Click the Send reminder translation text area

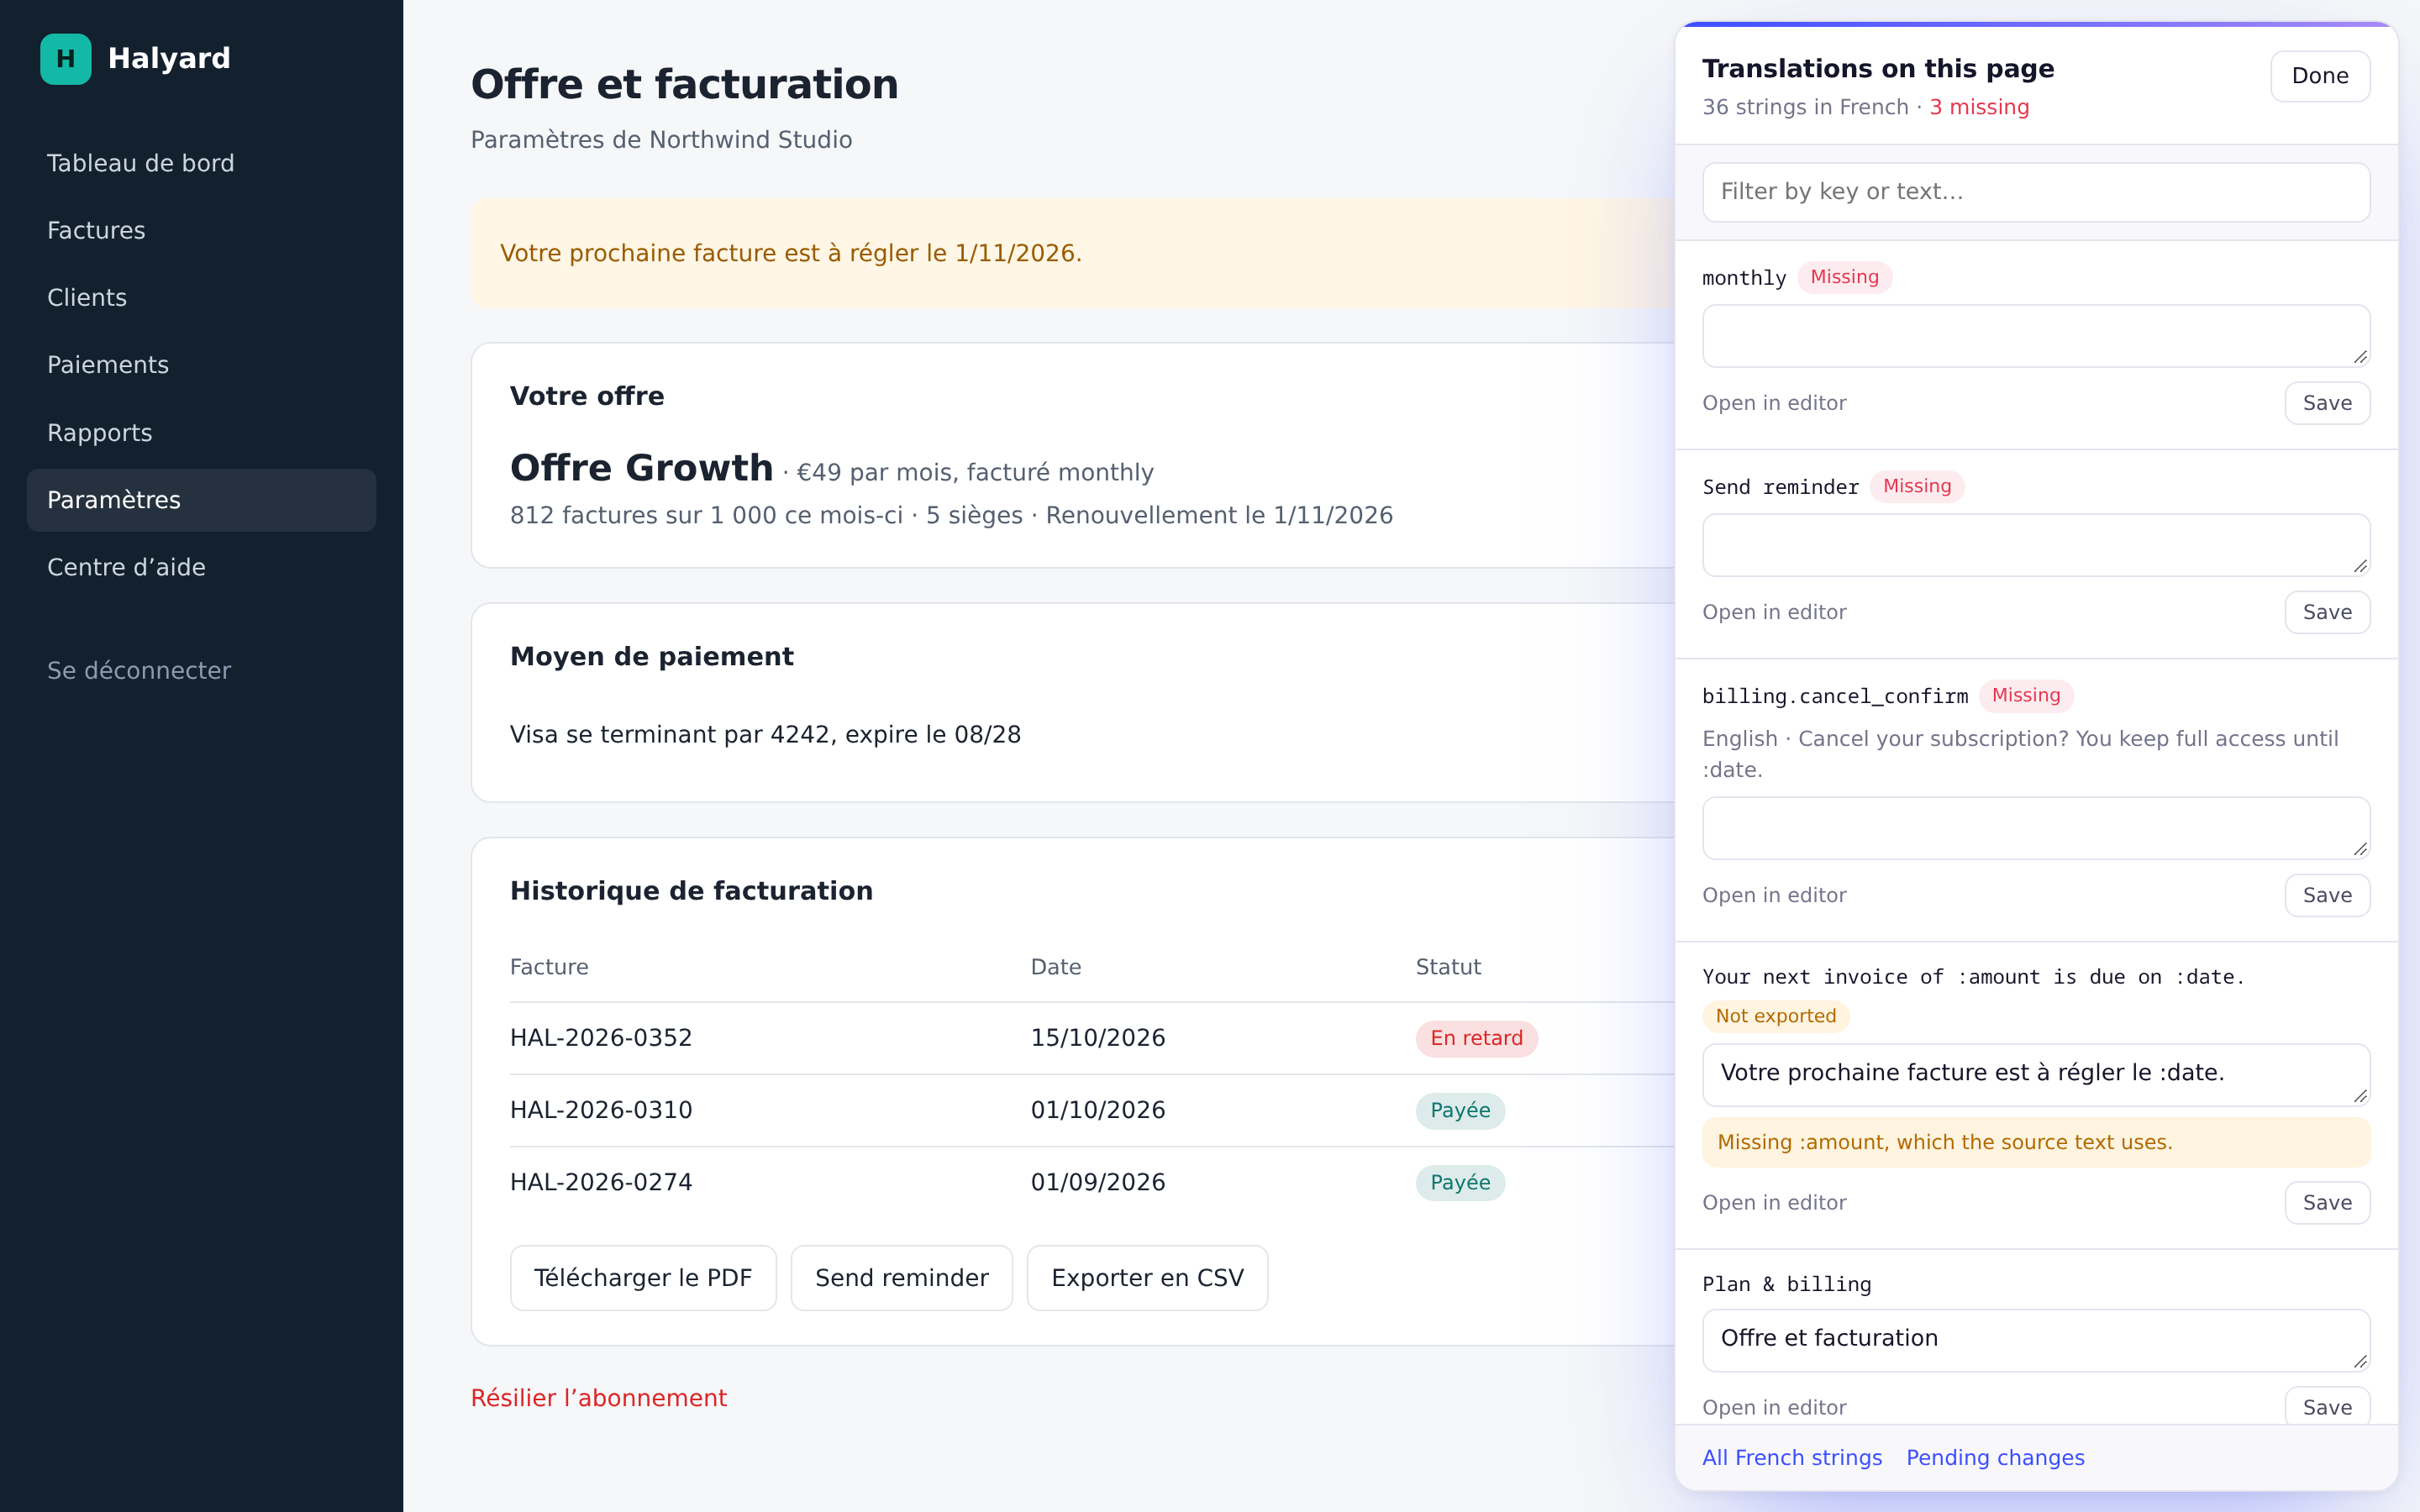[x=2036, y=545]
